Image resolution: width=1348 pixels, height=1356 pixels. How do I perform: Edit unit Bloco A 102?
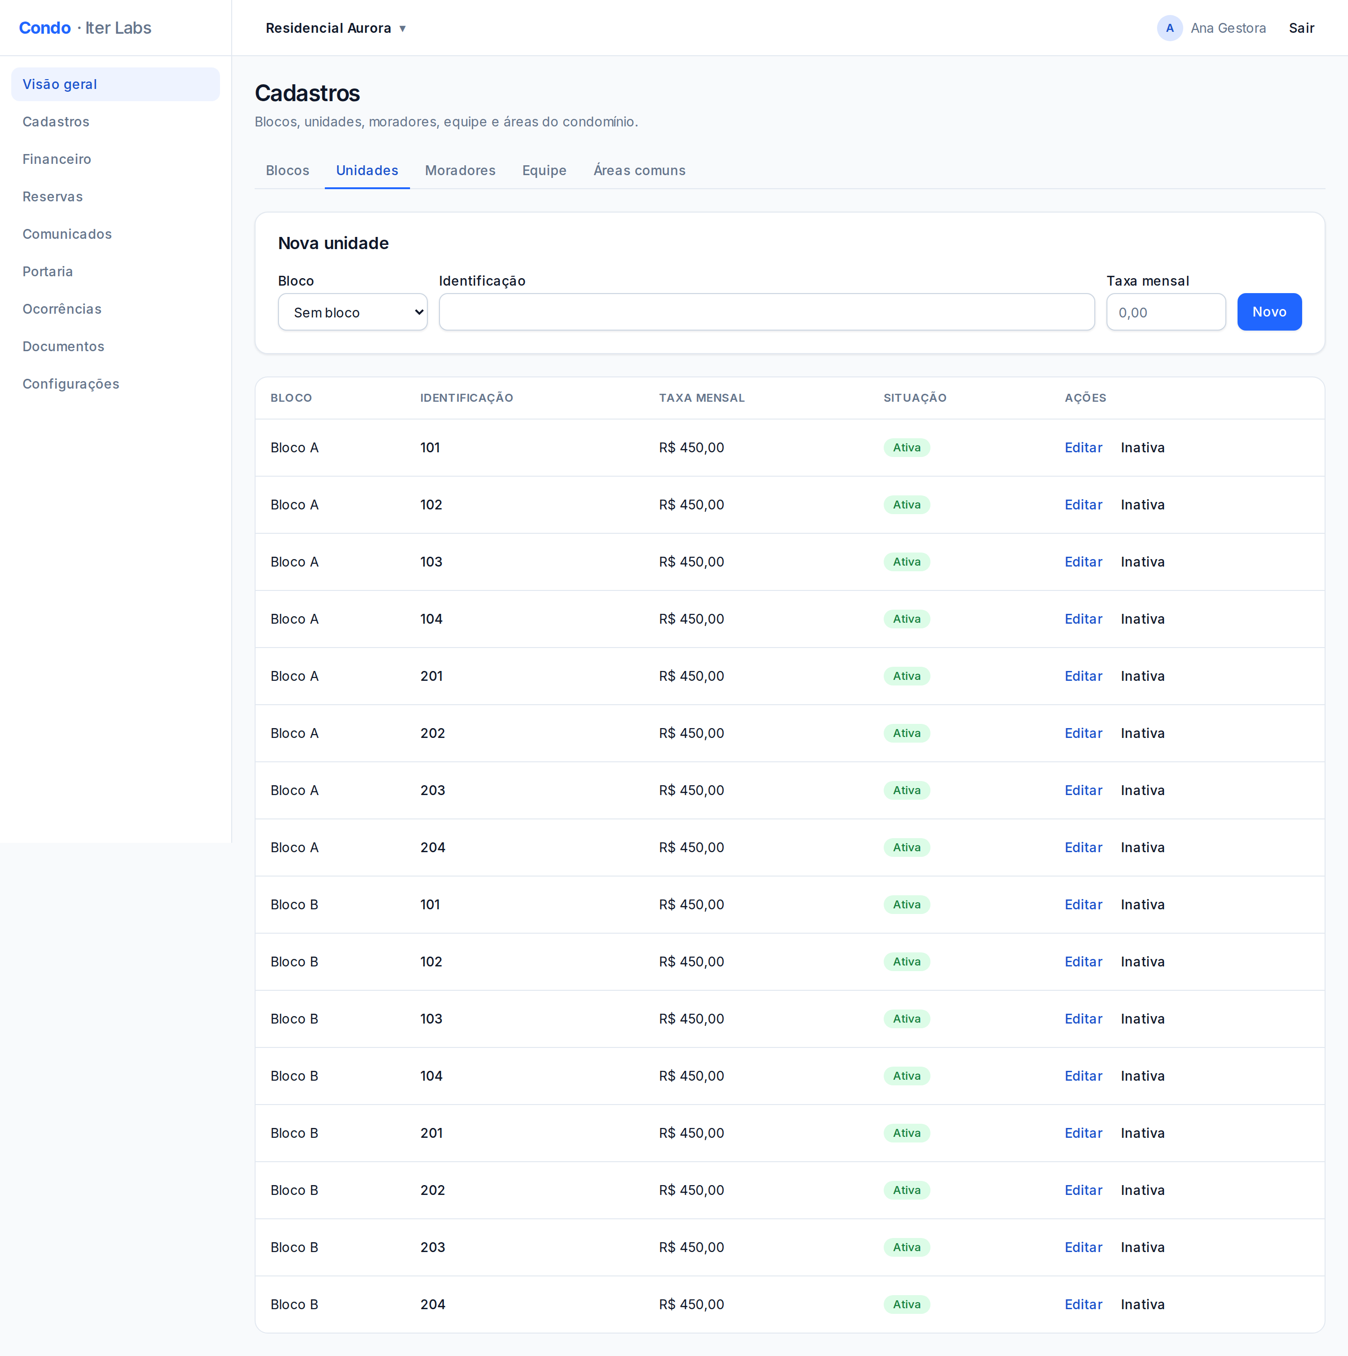pyautogui.click(x=1083, y=505)
